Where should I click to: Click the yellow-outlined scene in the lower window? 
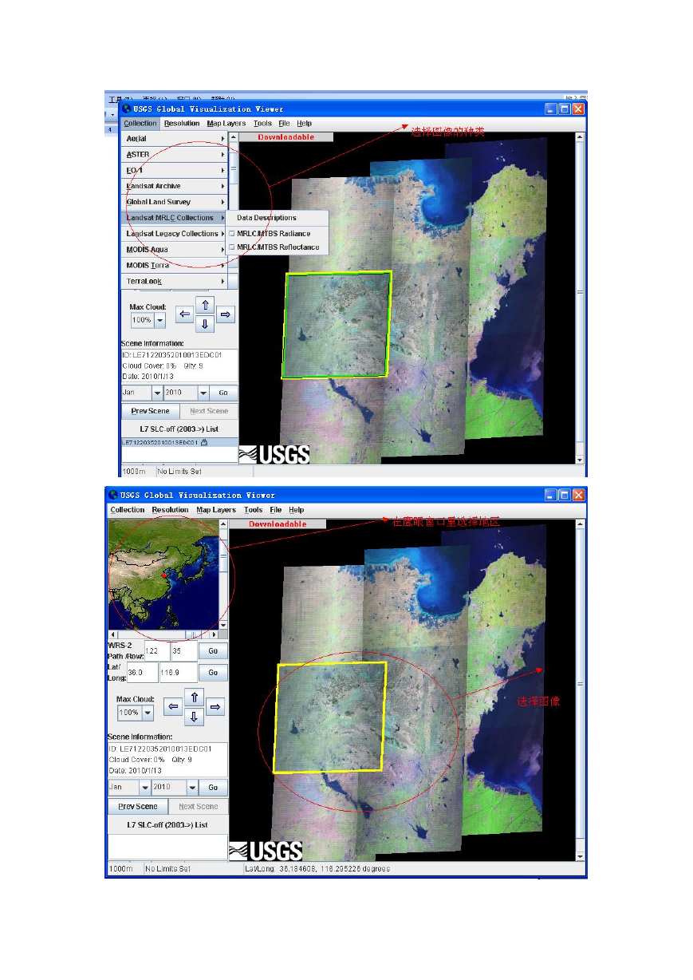pos(330,717)
